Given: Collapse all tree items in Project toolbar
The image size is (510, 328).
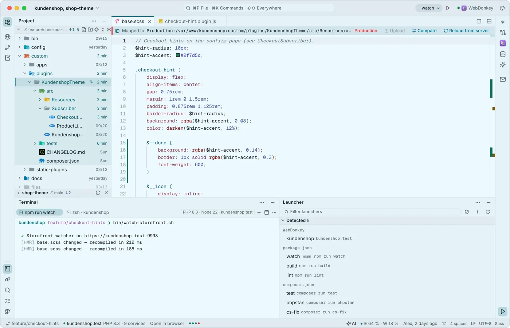Looking at the screenshot, I should click(103, 30).
